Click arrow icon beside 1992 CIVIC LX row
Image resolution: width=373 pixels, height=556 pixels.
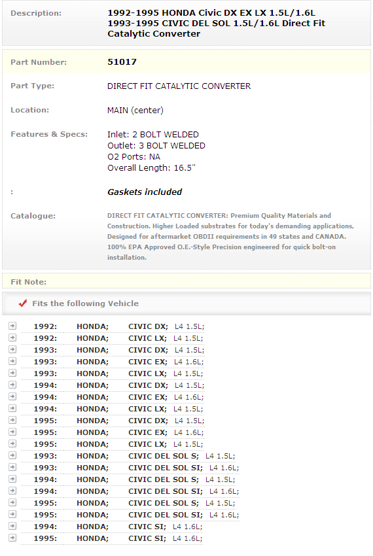12,338
